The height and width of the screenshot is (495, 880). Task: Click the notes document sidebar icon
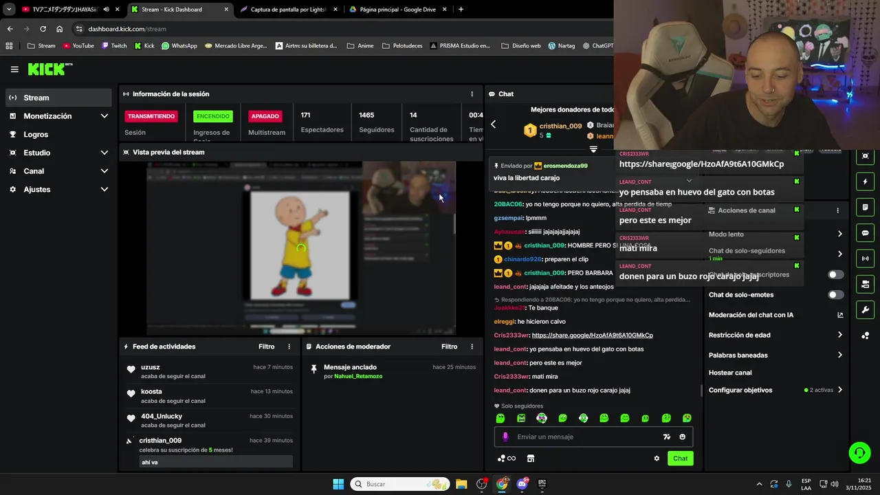point(865,207)
